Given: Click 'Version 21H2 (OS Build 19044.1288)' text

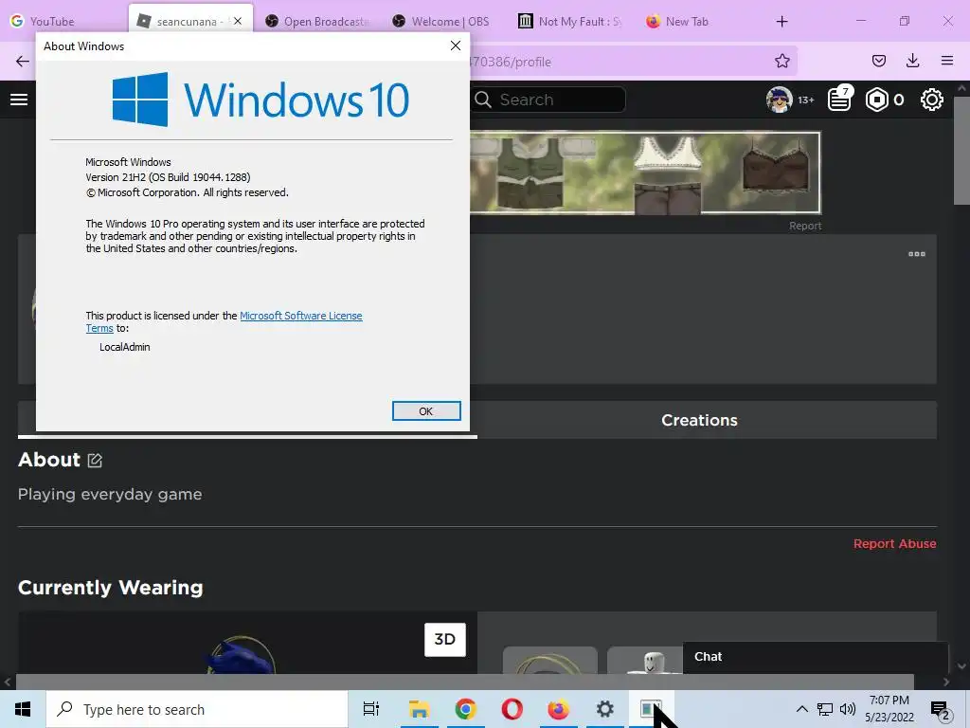Looking at the screenshot, I should click(x=169, y=177).
